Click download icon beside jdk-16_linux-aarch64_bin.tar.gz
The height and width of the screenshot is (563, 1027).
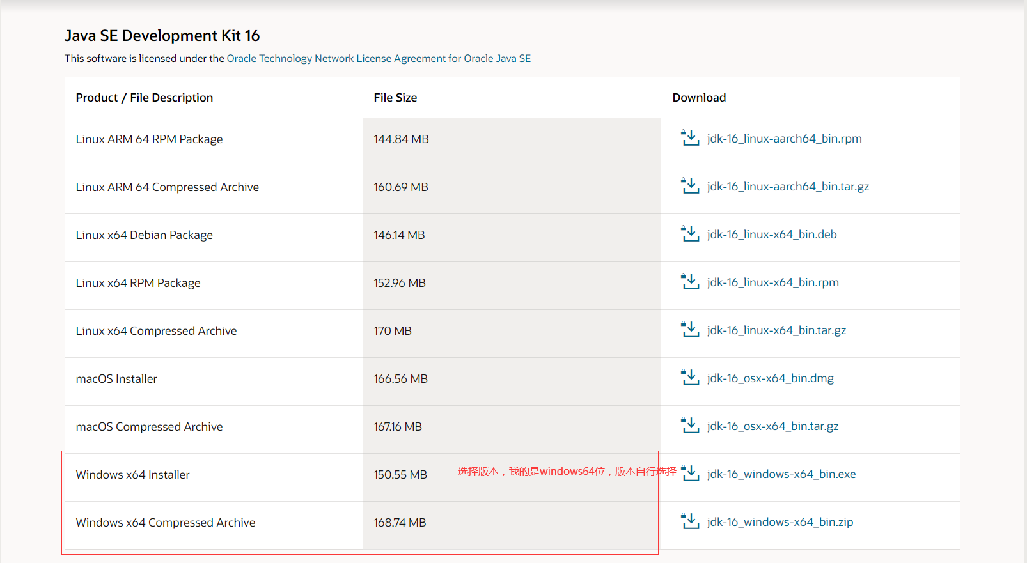click(x=690, y=185)
